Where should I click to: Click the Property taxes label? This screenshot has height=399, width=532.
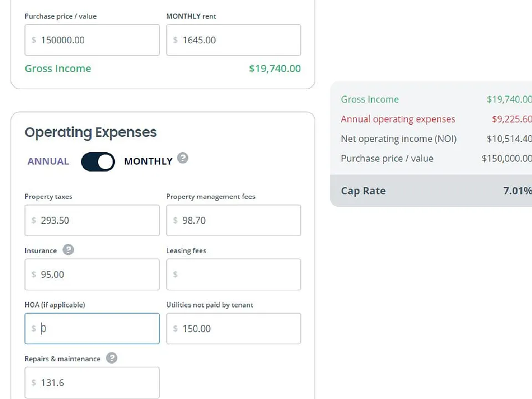(48, 197)
